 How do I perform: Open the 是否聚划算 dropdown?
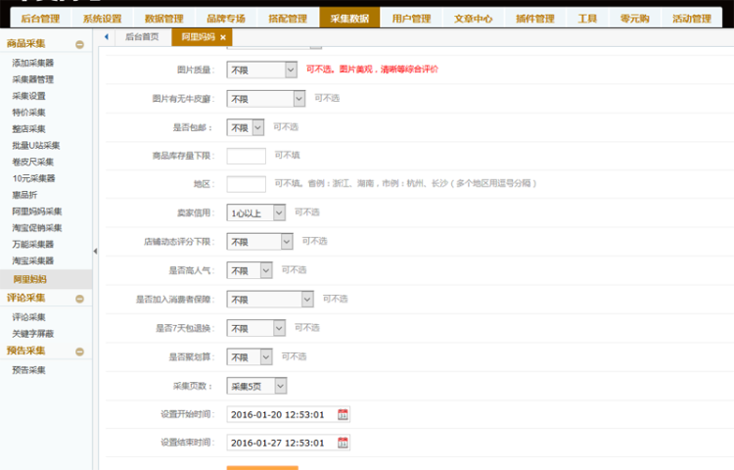(x=249, y=357)
